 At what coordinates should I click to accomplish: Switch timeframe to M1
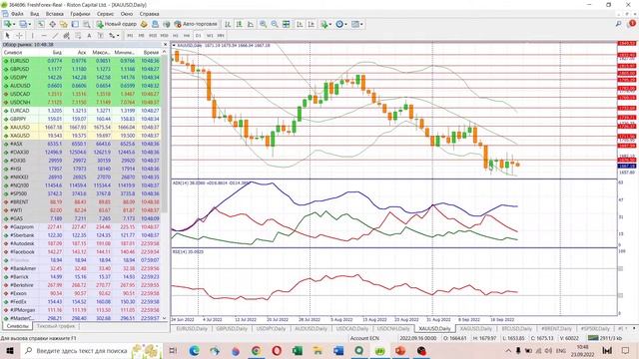point(130,36)
